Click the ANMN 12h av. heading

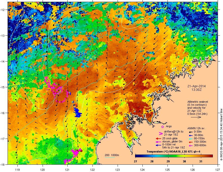[196, 128]
